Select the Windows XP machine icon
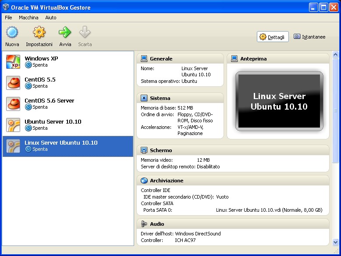Viewport: 341px width, 256px height. click(13, 62)
